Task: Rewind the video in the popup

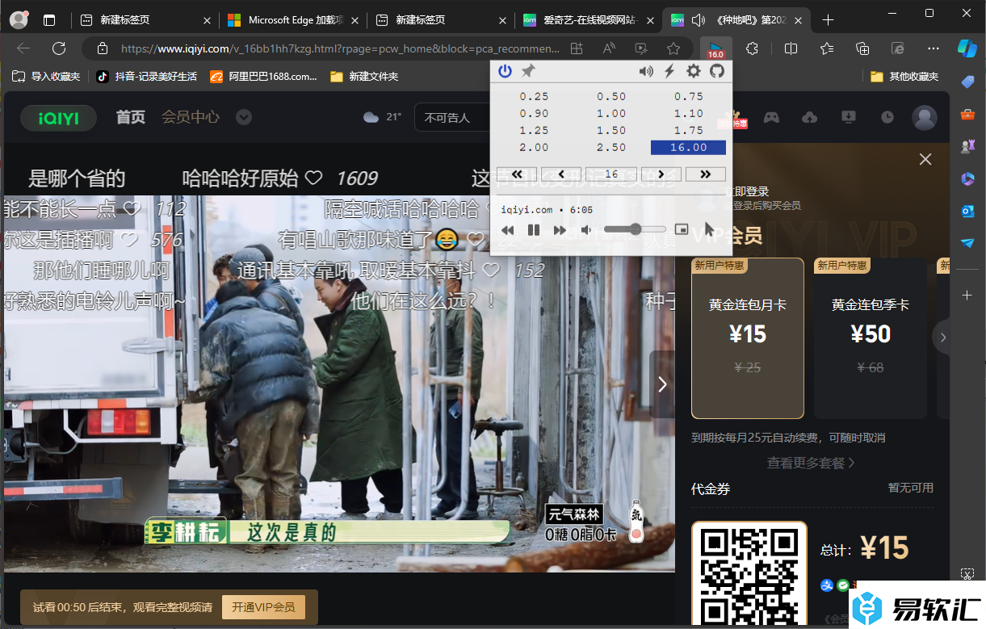Action: (x=508, y=230)
